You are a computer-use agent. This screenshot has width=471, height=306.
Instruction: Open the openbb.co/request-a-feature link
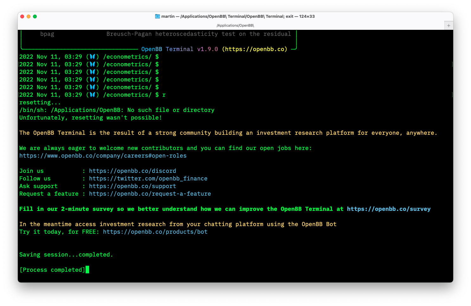[x=150, y=194]
